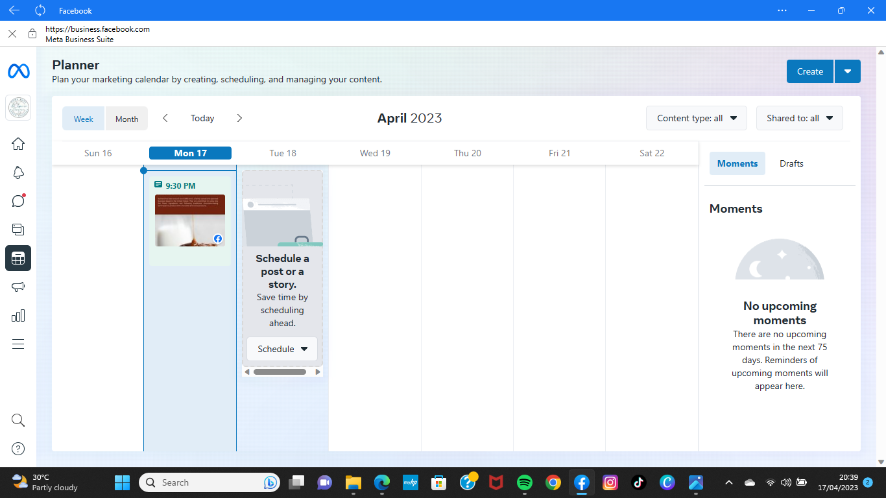Open the taskbar clock and date
This screenshot has width=886, height=498.
(x=837, y=482)
